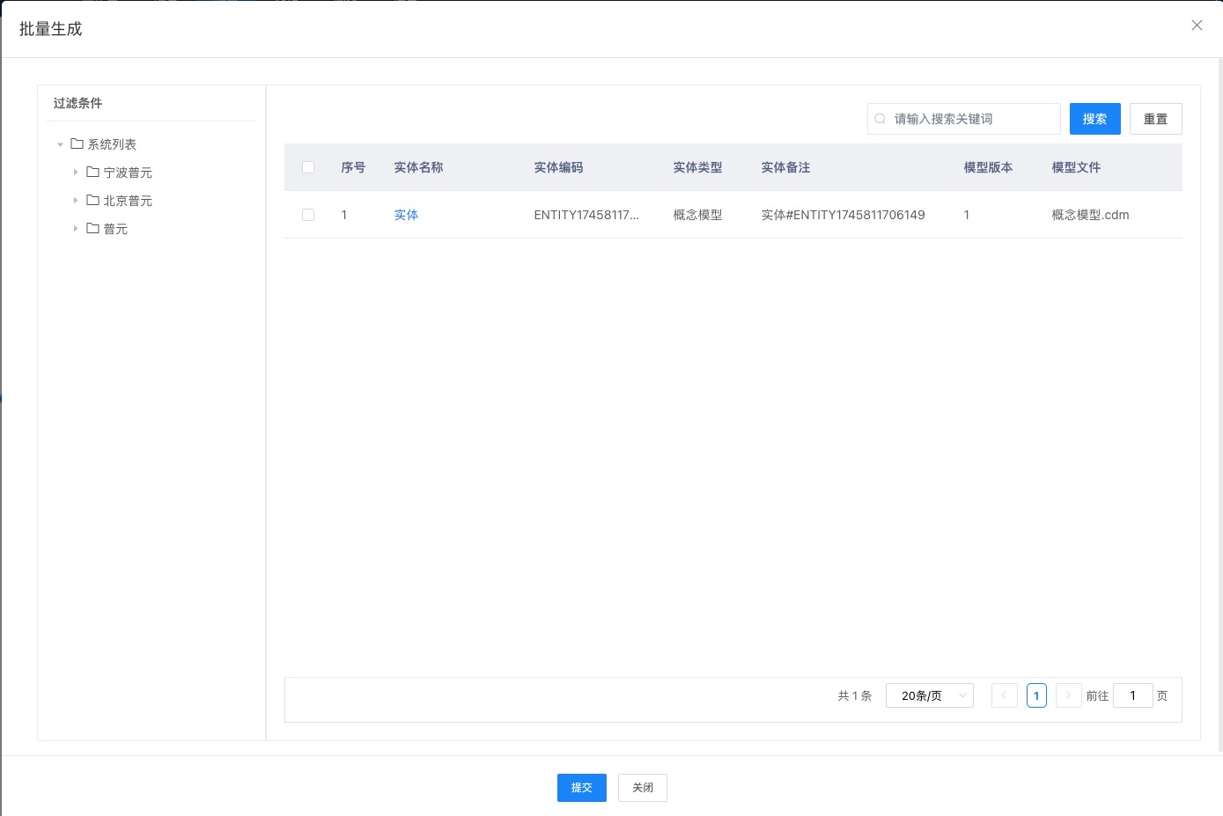
Task: Close the 批量生成 dialog with the X
Action: tap(1197, 25)
